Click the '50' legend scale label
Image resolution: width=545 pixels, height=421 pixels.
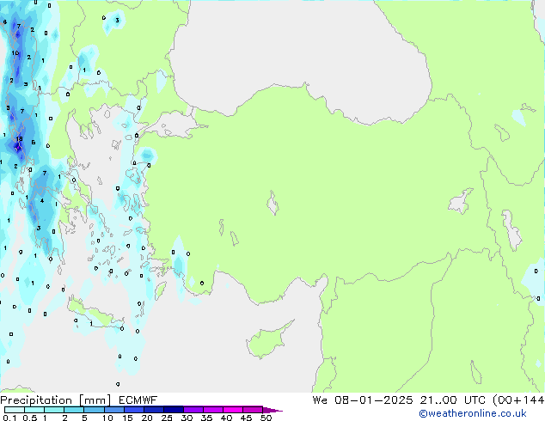(266, 418)
